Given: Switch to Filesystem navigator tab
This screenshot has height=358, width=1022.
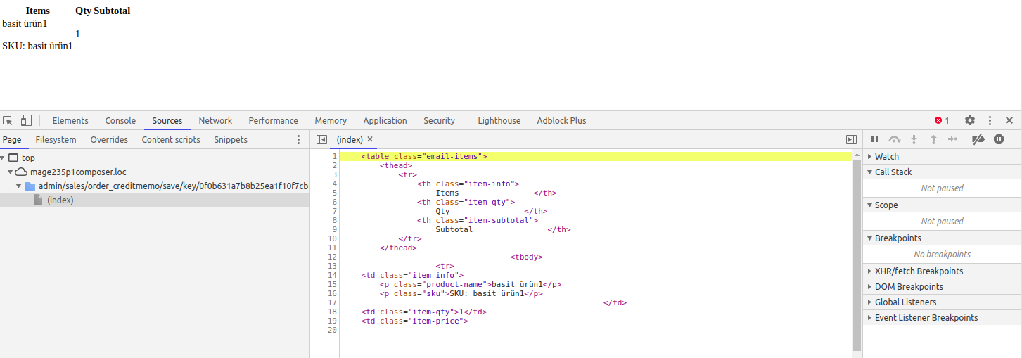Looking at the screenshot, I should [56, 139].
